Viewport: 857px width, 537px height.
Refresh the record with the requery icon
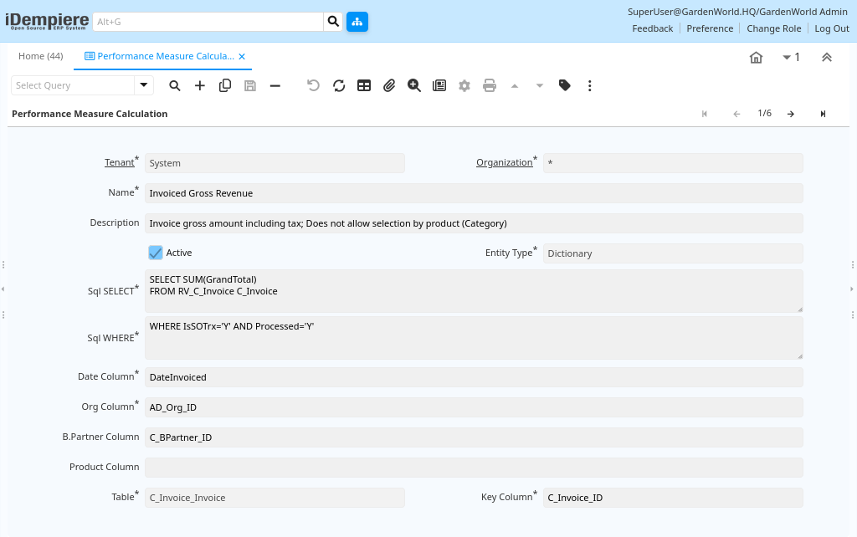click(x=339, y=86)
